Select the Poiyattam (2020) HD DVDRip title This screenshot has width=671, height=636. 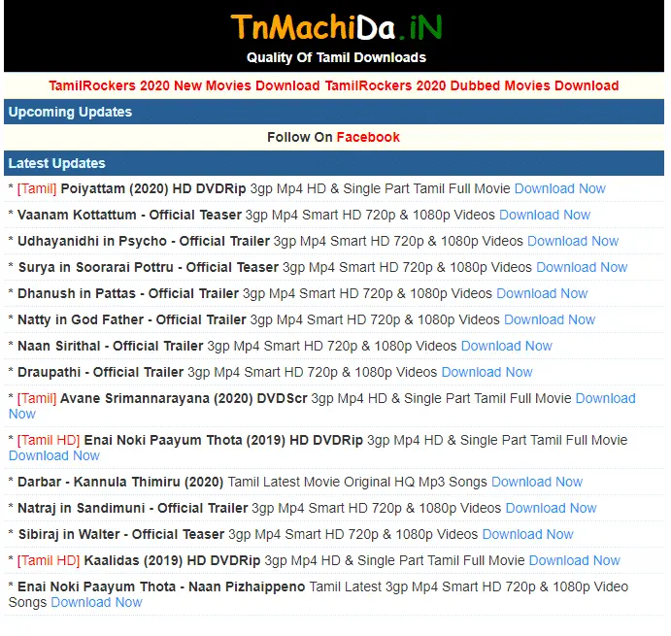[x=153, y=188]
